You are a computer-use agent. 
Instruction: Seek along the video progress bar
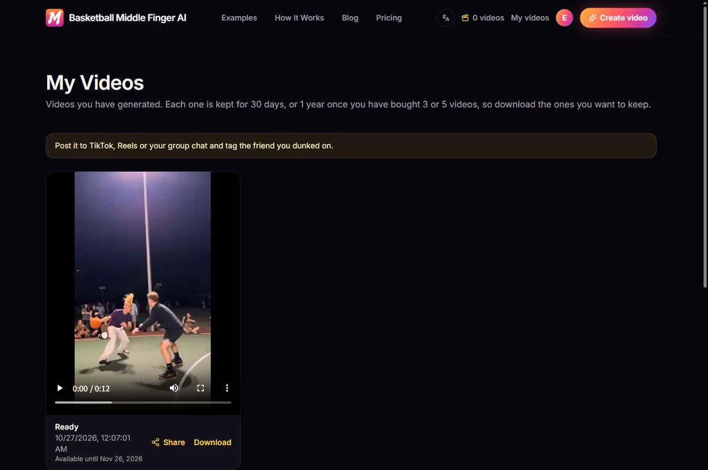point(143,402)
